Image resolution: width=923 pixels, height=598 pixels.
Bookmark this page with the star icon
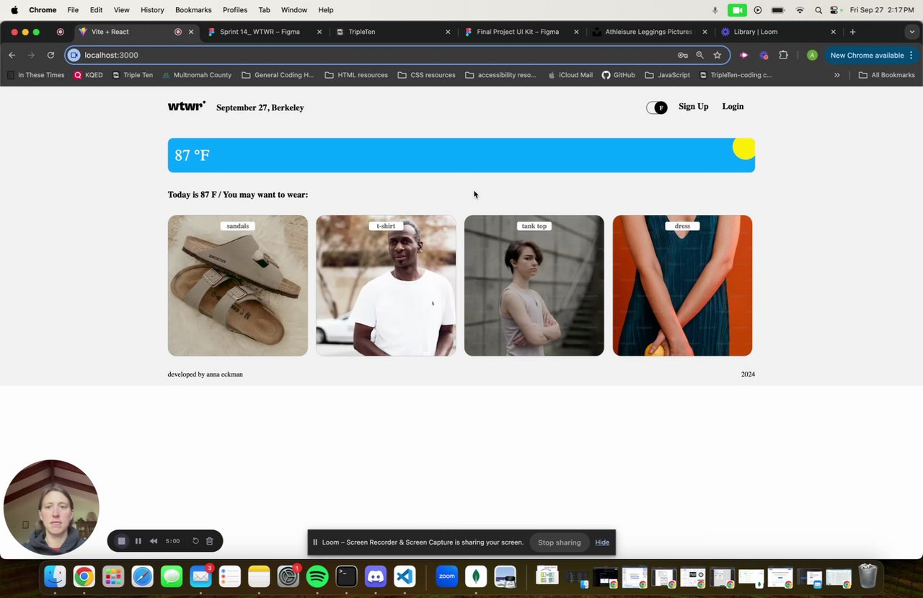tap(717, 55)
